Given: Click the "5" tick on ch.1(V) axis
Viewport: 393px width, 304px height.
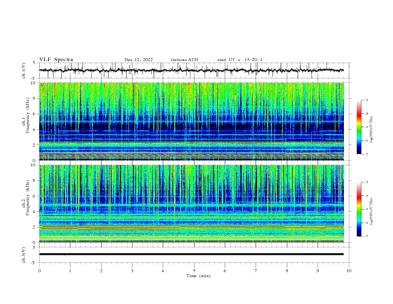Looking at the screenshot, I should [x=34, y=63].
